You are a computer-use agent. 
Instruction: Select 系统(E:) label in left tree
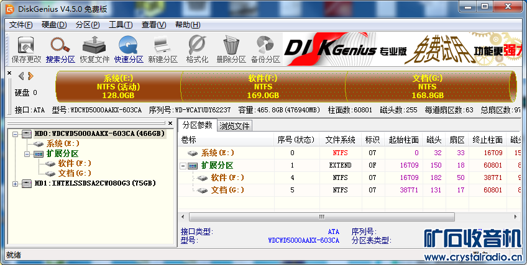pos(63,144)
